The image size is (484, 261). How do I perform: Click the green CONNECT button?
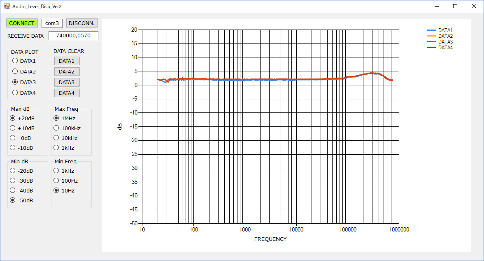(22, 23)
